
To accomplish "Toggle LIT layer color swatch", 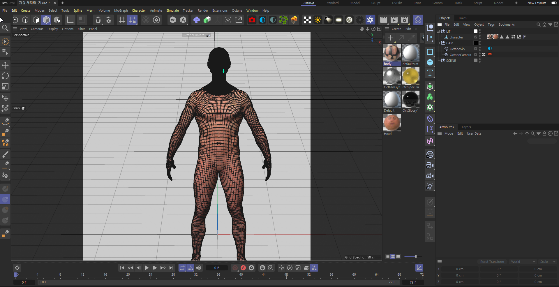I will [476, 31].
